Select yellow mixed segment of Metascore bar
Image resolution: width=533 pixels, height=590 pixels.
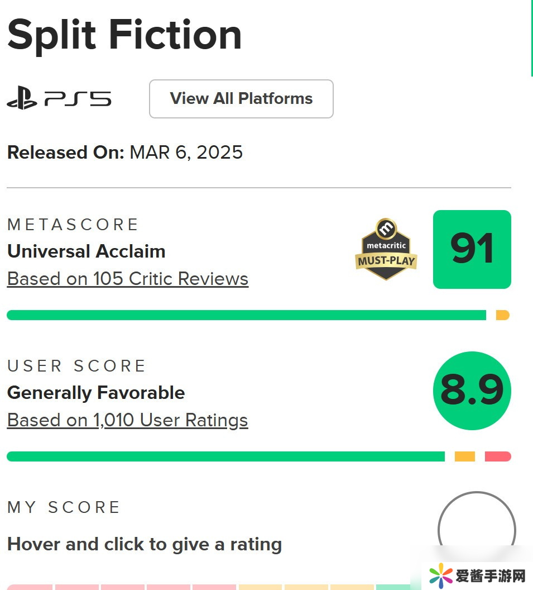point(502,315)
